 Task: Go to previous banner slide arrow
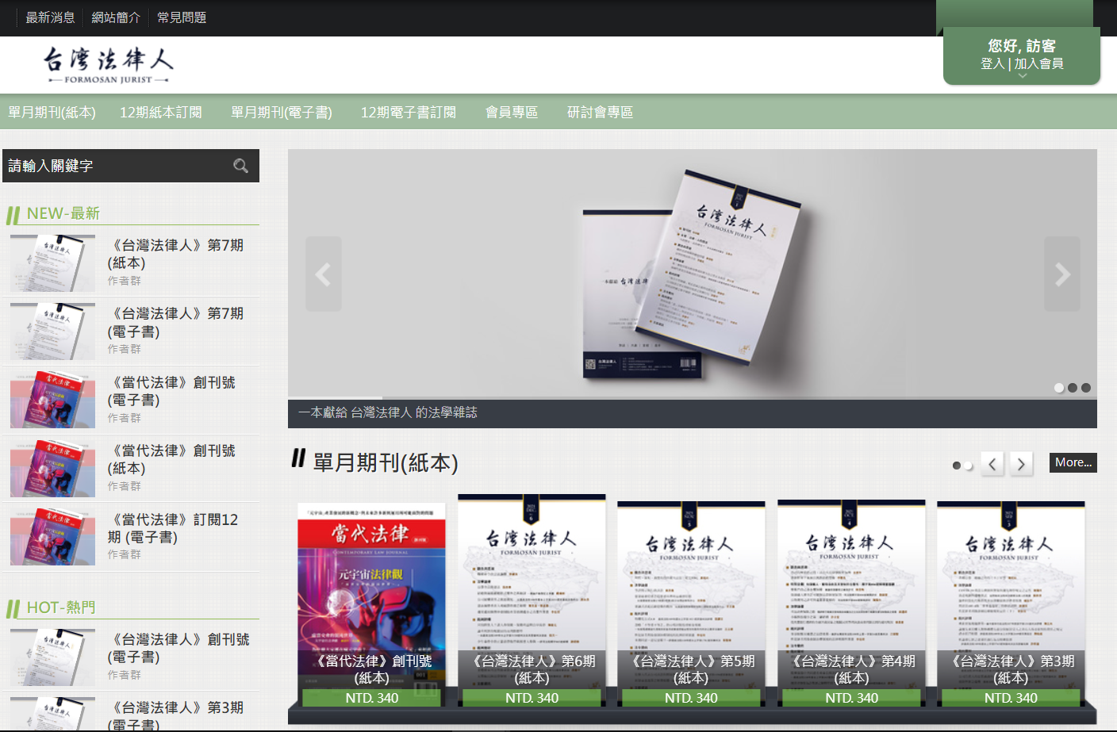(323, 274)
